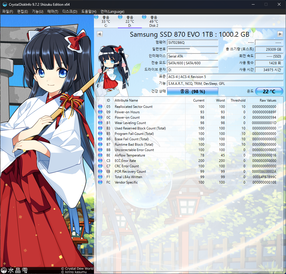
Task: Click raw value 00000000889F
Action: pos(264,112)
